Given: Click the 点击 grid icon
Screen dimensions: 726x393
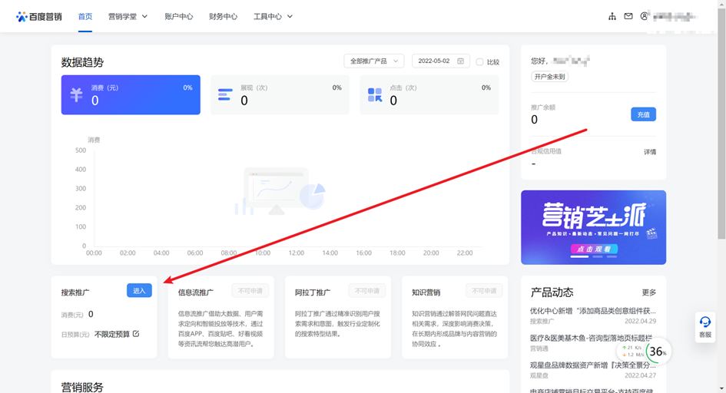Looking at the screenshot, I should pyautogui.click(x=375, y=94).
